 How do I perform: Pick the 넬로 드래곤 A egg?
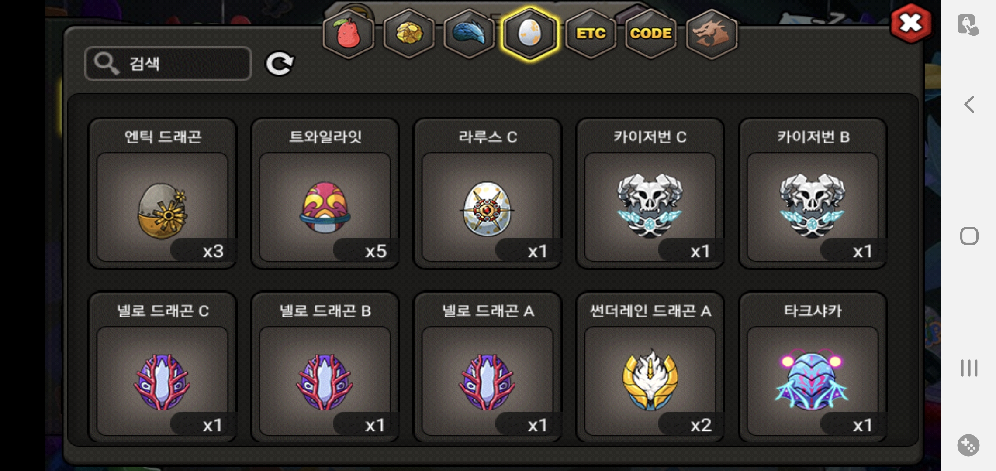[488, 367]
